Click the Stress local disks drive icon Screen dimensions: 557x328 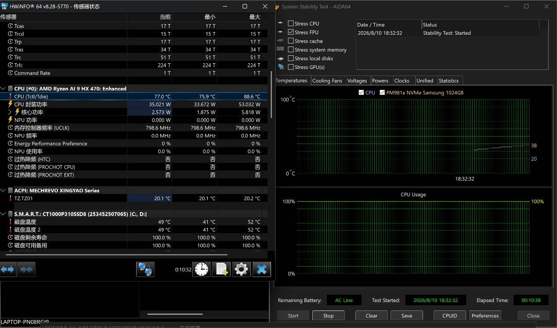(x=280, y=58)
